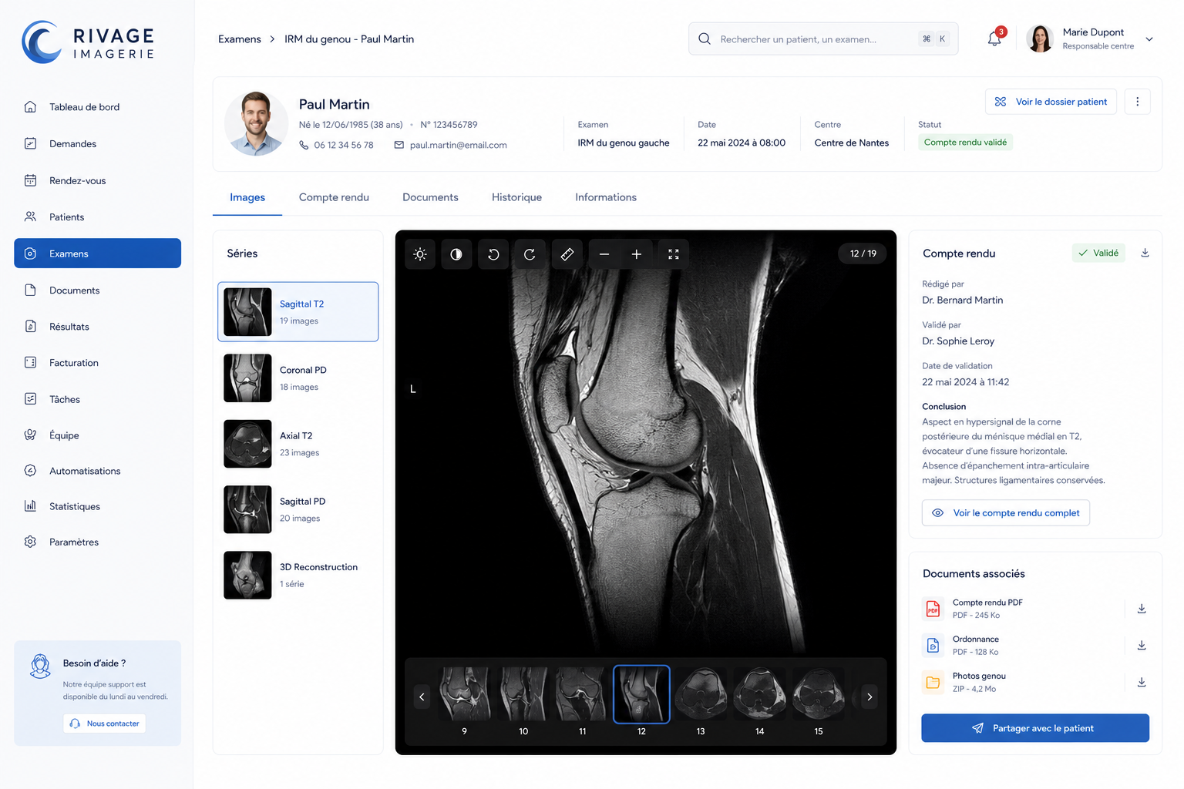Click Voir le compte rendu complet
Screen dimensions: 1184x789
click(x=1006, y=513)
